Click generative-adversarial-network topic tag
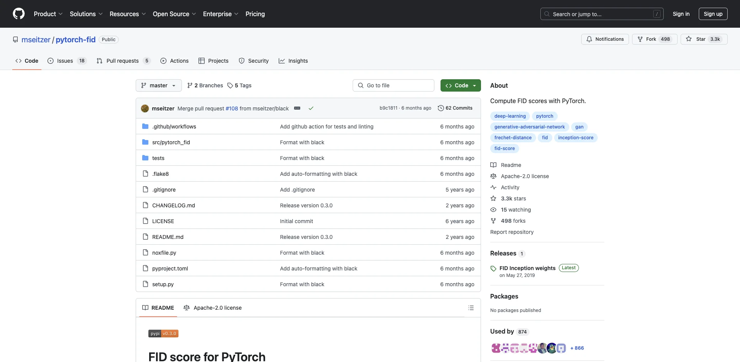Image resolution: width=740 pixels, height=362 pixels. [x=530, y=127]
